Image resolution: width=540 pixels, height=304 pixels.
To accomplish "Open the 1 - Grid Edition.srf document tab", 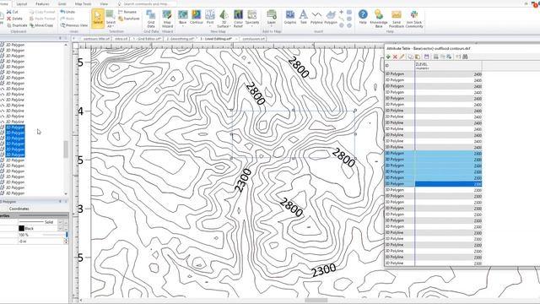I will pyautogui.click(x=147, y=39).
